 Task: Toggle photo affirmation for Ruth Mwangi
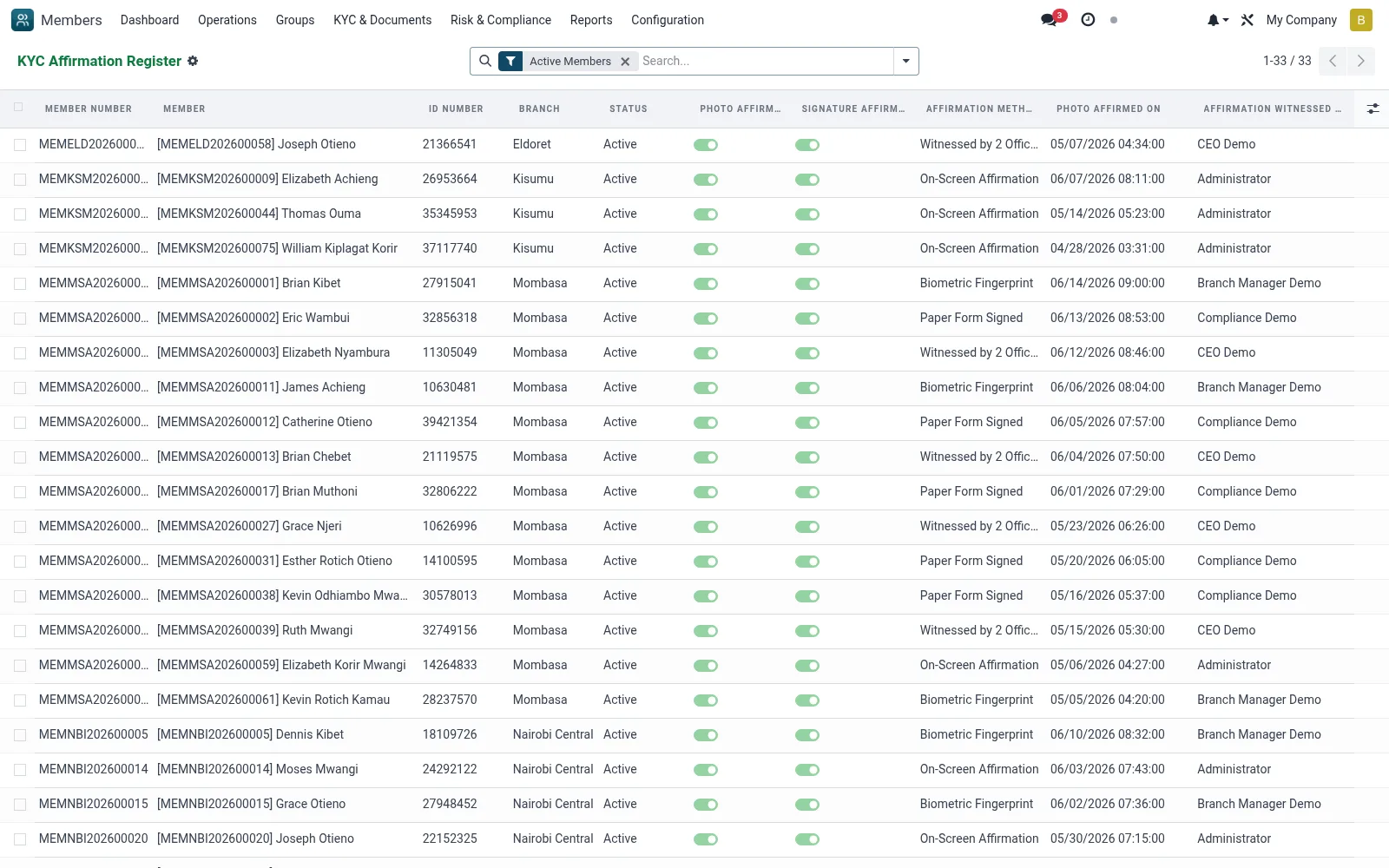(x=706, y=631)
